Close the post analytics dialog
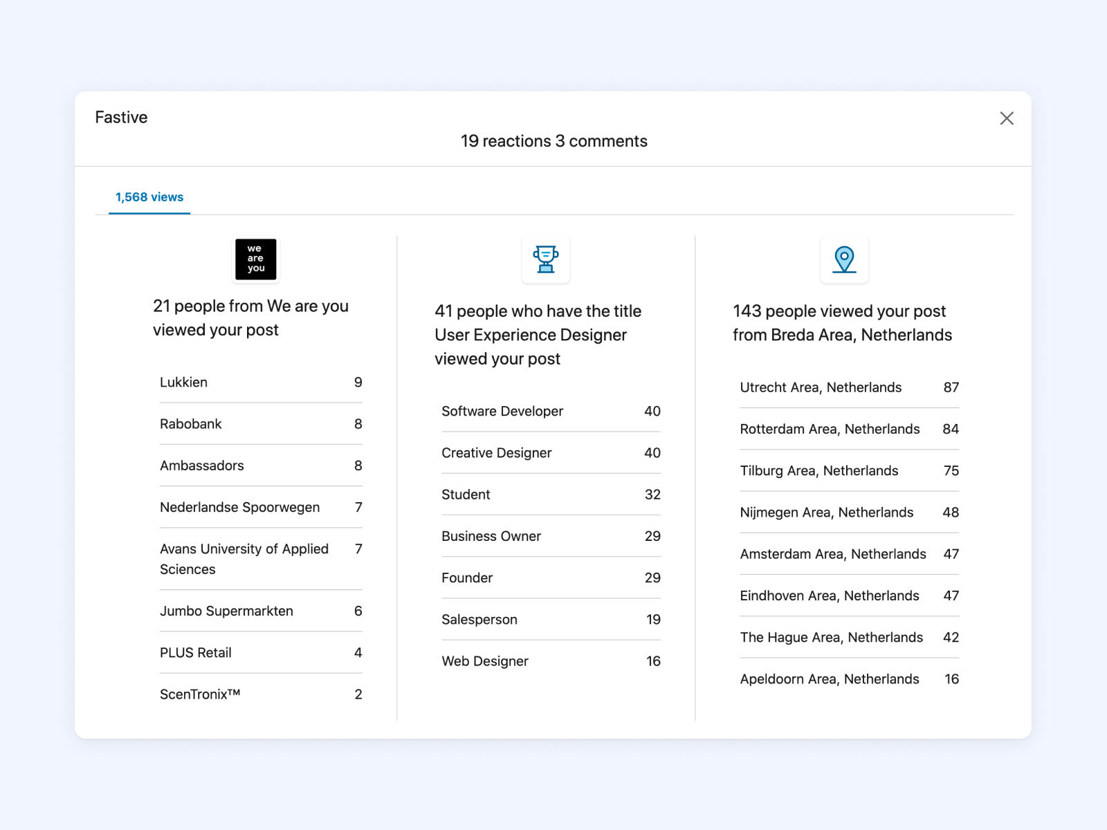 1006,118
